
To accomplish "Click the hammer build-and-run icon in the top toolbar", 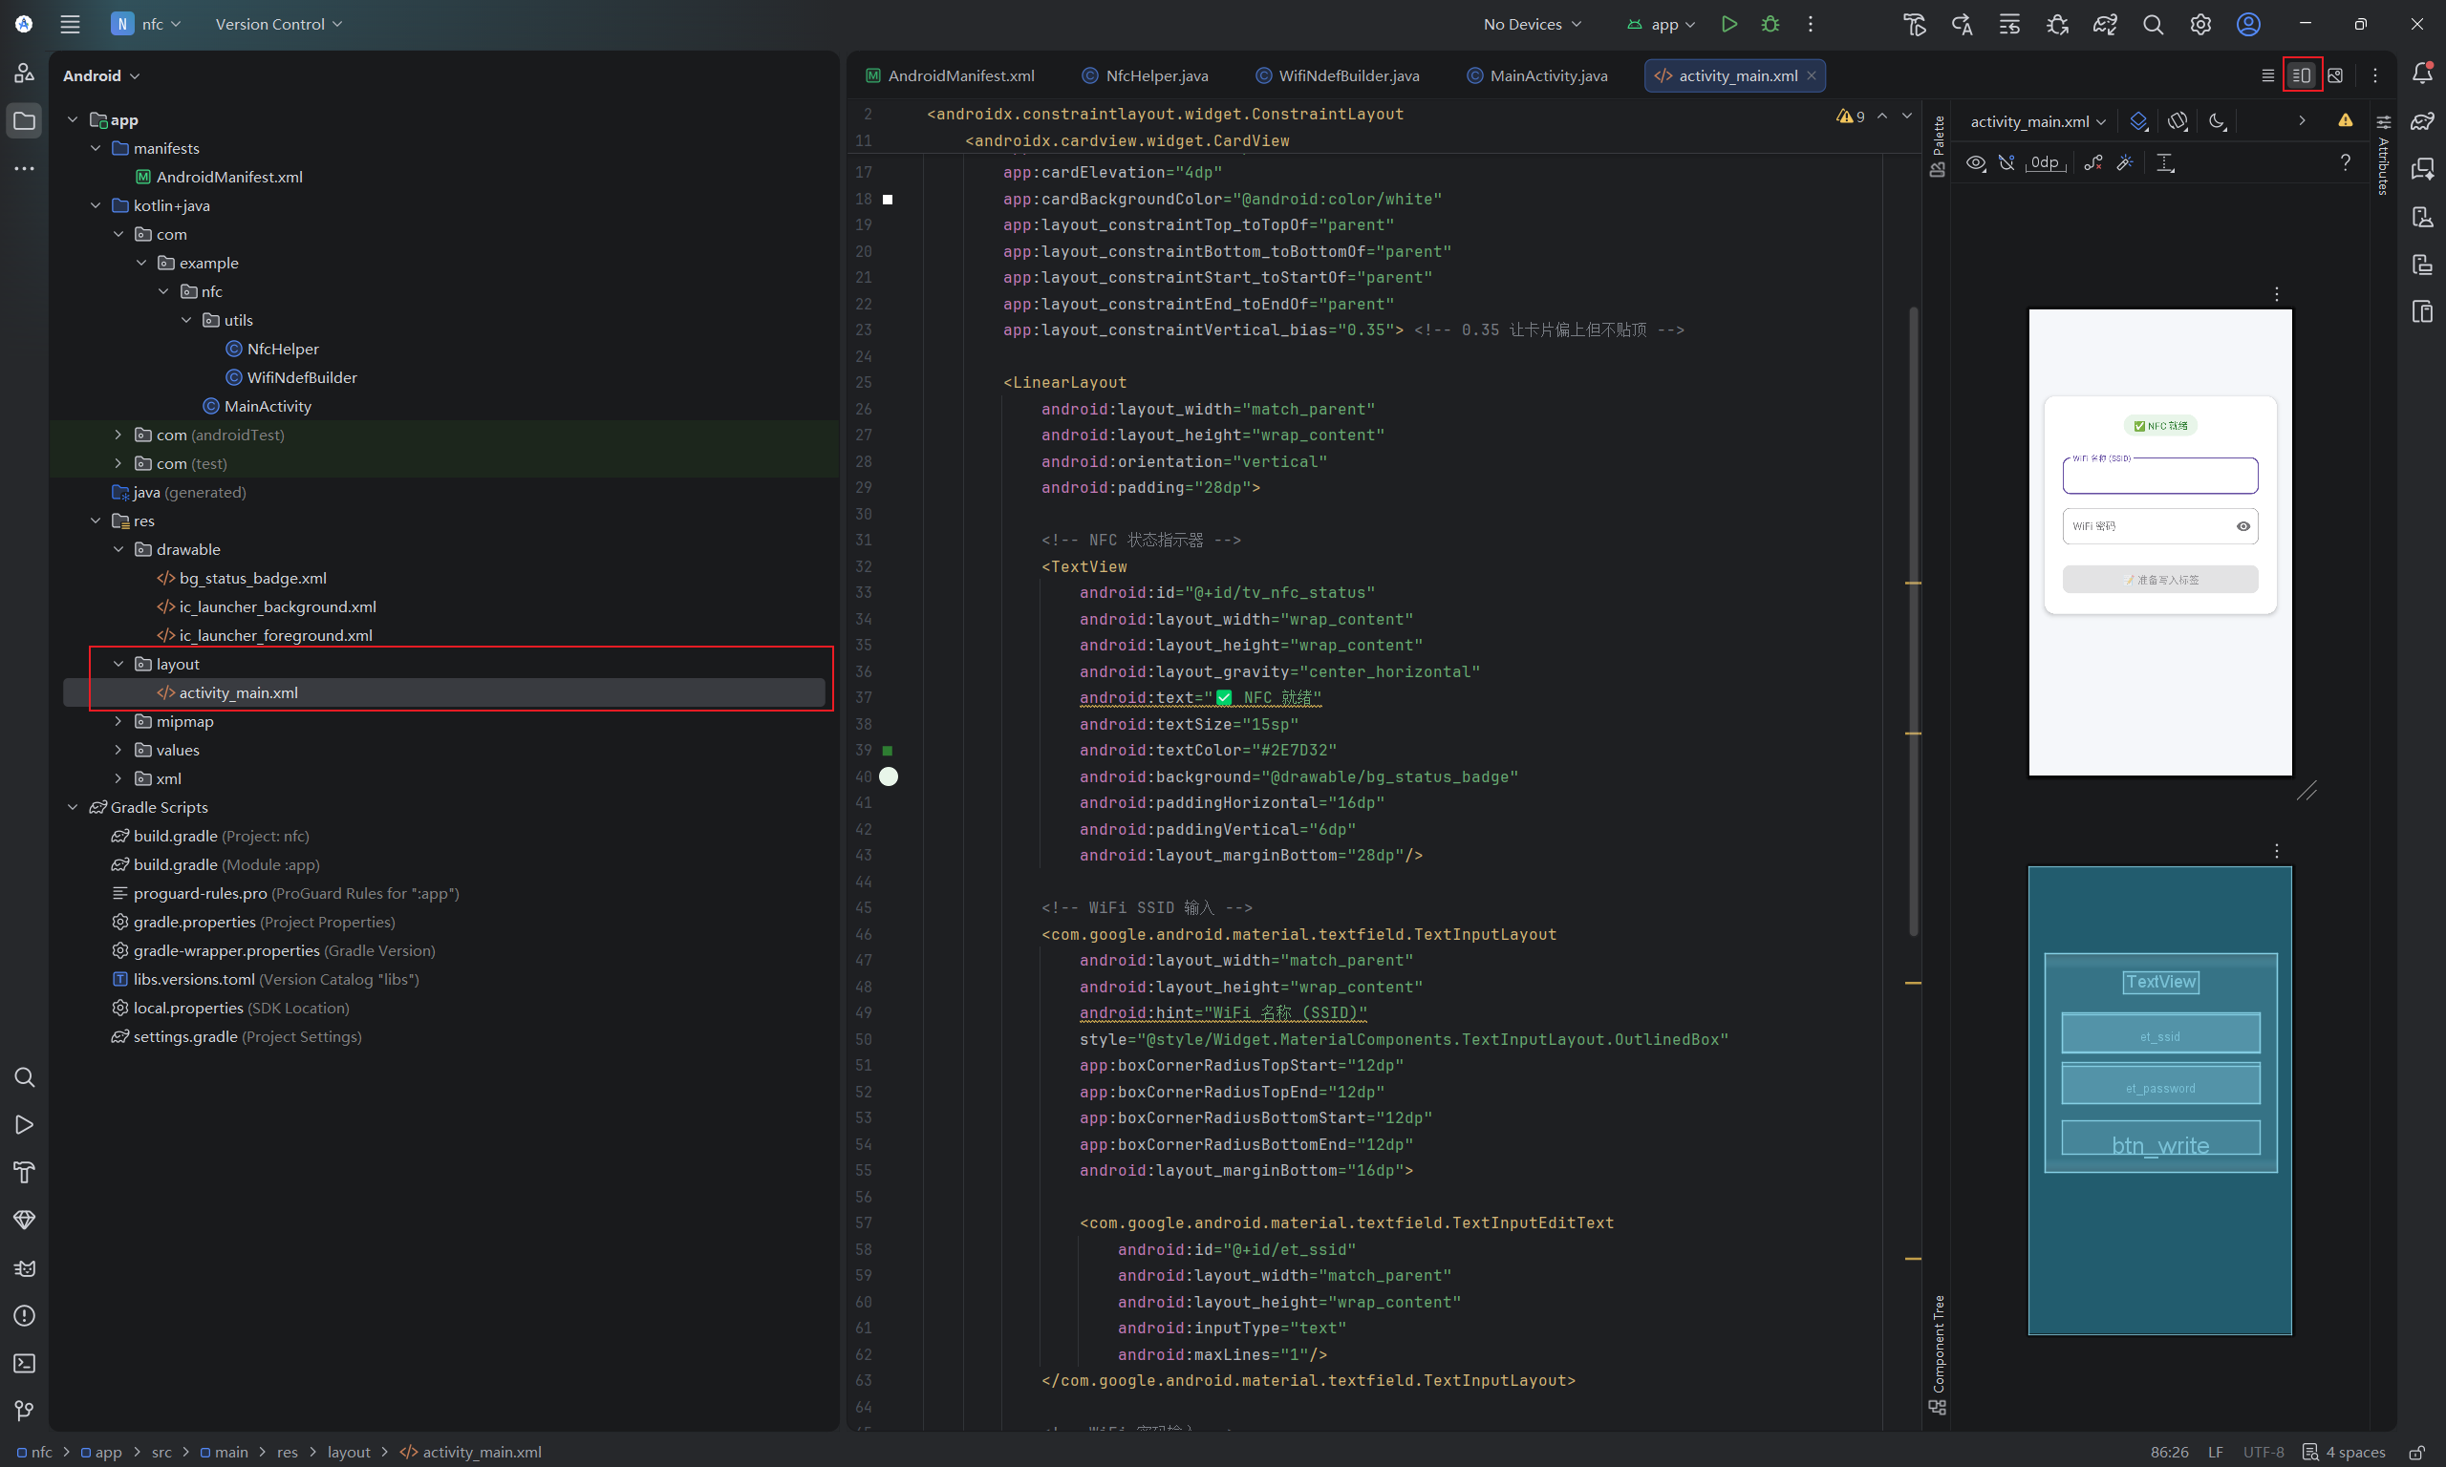I will 1915,24.
